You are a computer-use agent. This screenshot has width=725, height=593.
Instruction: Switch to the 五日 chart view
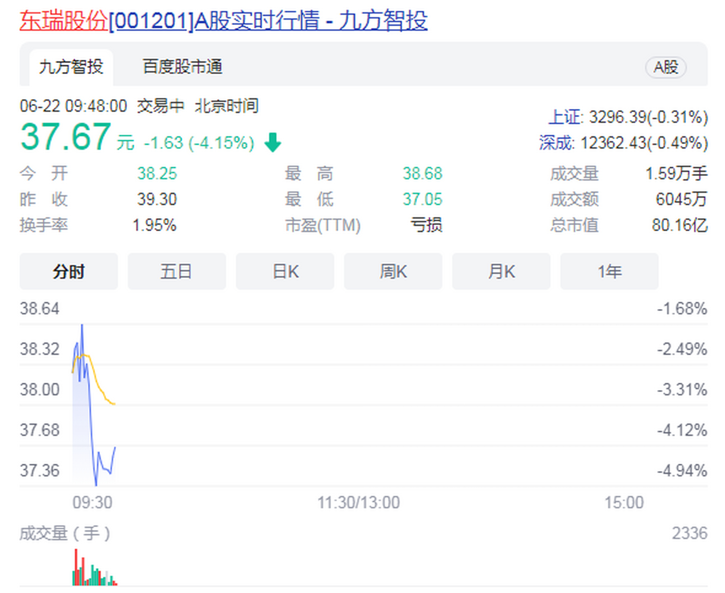[177, 272]
